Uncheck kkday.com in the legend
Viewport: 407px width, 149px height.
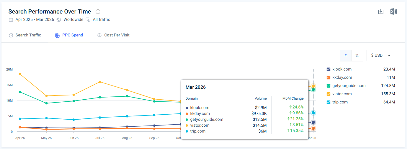point(328,78)
